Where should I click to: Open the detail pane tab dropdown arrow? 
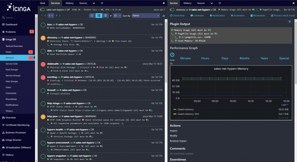[211, 3]
